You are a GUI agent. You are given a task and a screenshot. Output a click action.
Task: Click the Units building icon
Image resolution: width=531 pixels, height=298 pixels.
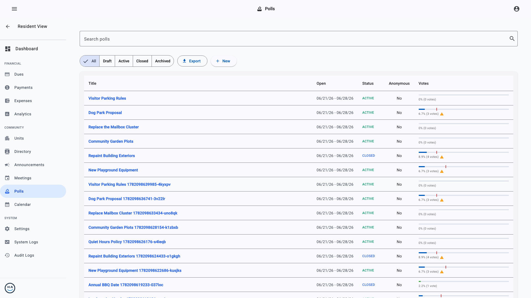click(x=7, y=138)
